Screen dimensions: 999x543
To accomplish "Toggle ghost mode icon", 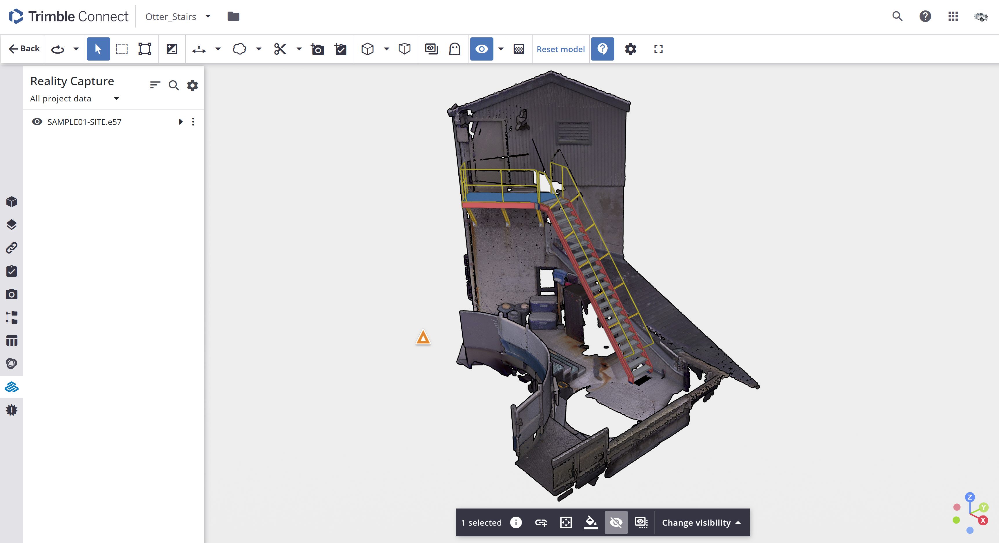I will click(455, 49).
